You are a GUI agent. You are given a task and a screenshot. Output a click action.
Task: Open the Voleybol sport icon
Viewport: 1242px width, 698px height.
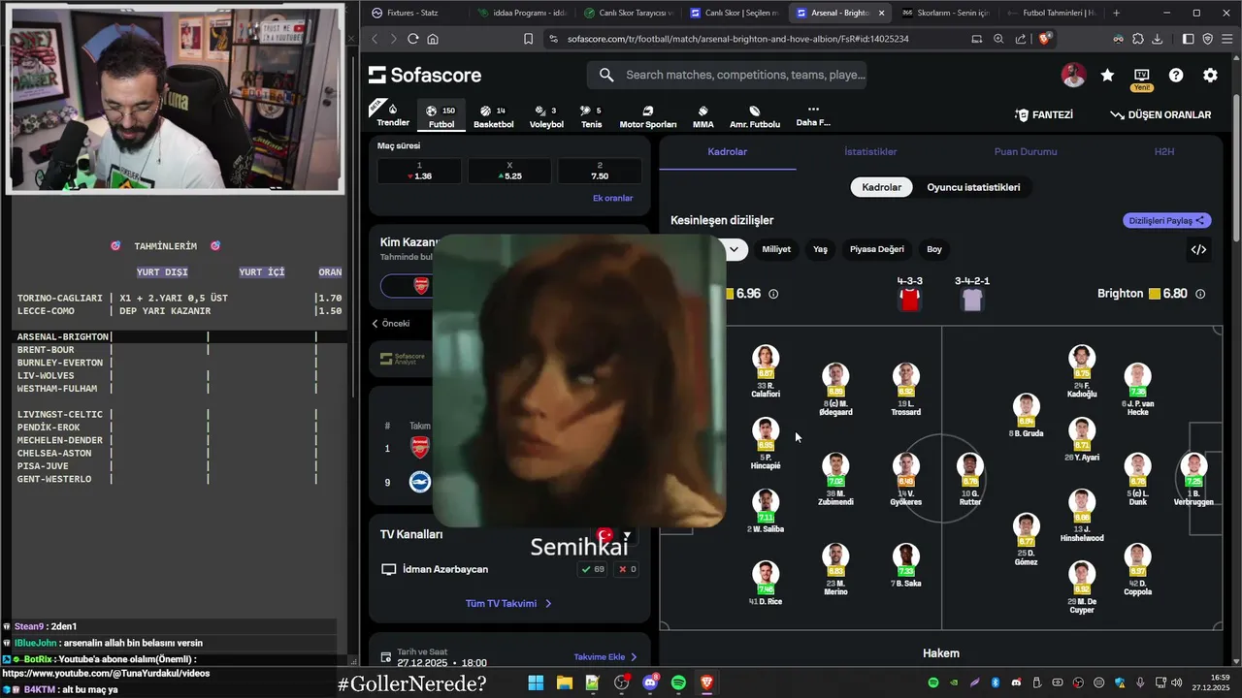pos(546,116)
